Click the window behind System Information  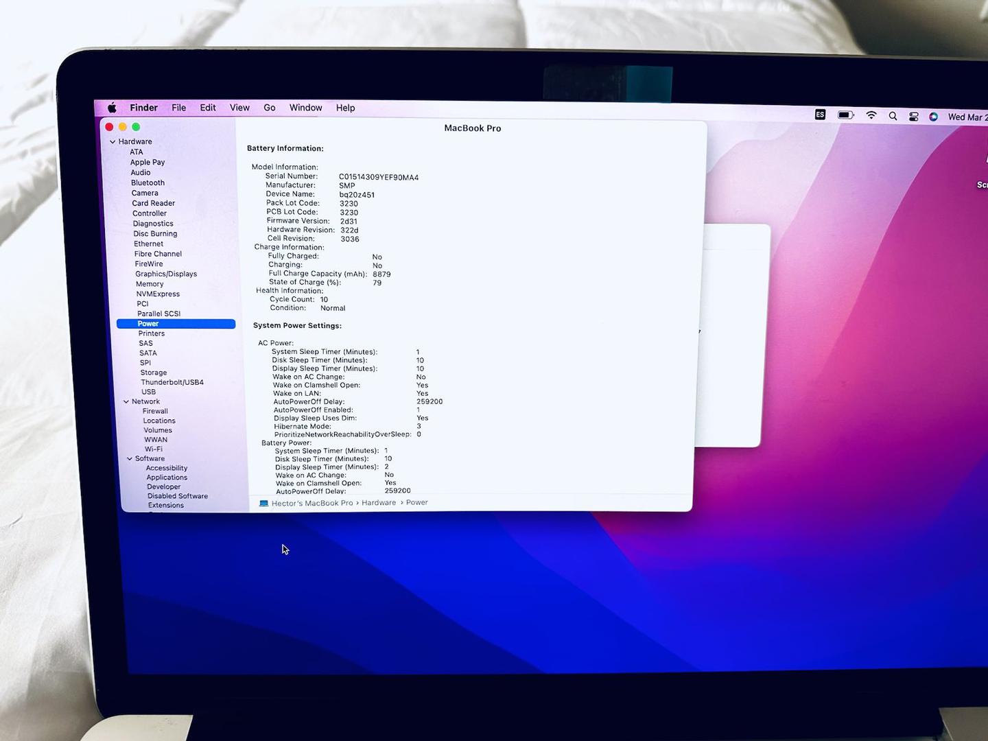pyautogui.click(x=731, y=336)
